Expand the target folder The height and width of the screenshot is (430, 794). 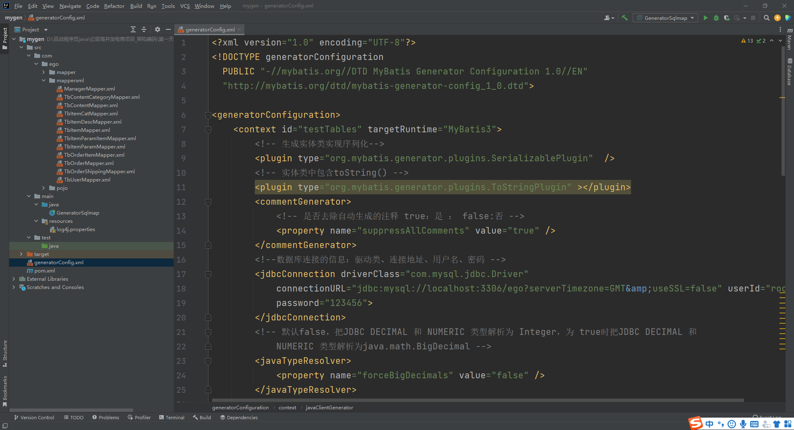pos(22,254)
